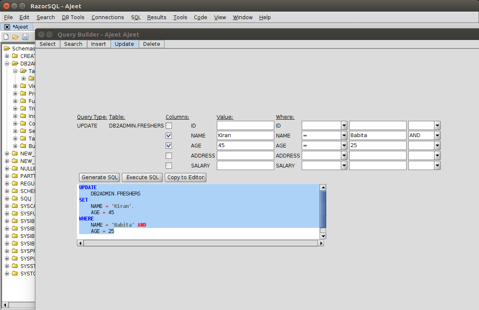The image size is (479, 310).
Task: Open the File menu
Action: [8, 17]
